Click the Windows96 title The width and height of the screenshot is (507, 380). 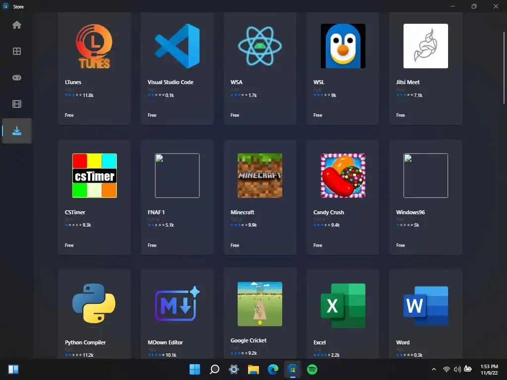click(410, 212)
